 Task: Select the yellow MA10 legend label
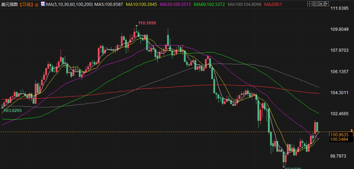click(x=141, y=4)
